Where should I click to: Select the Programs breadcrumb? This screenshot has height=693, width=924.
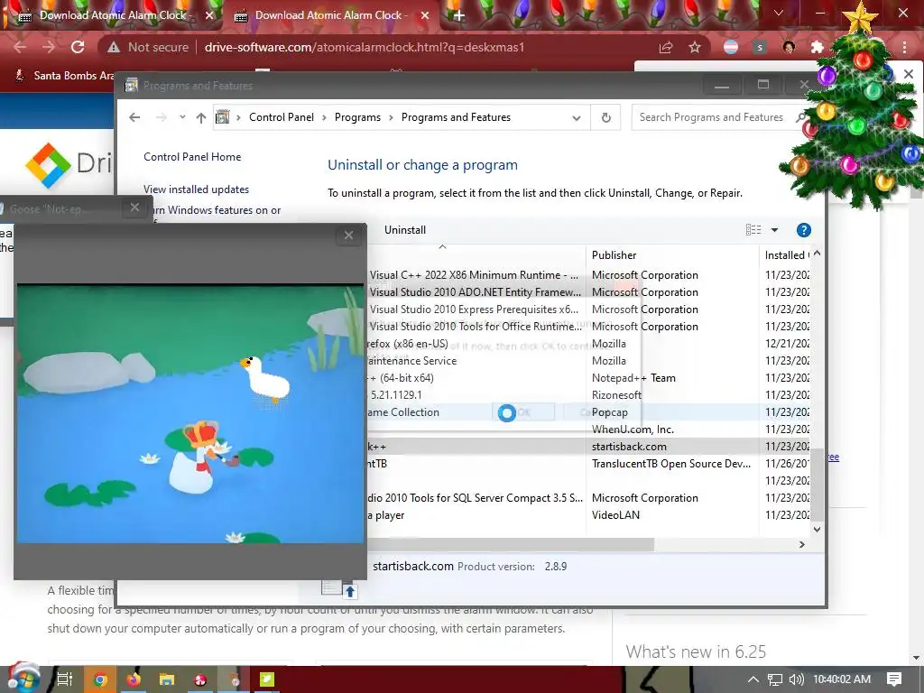click(x=357, y=117)
